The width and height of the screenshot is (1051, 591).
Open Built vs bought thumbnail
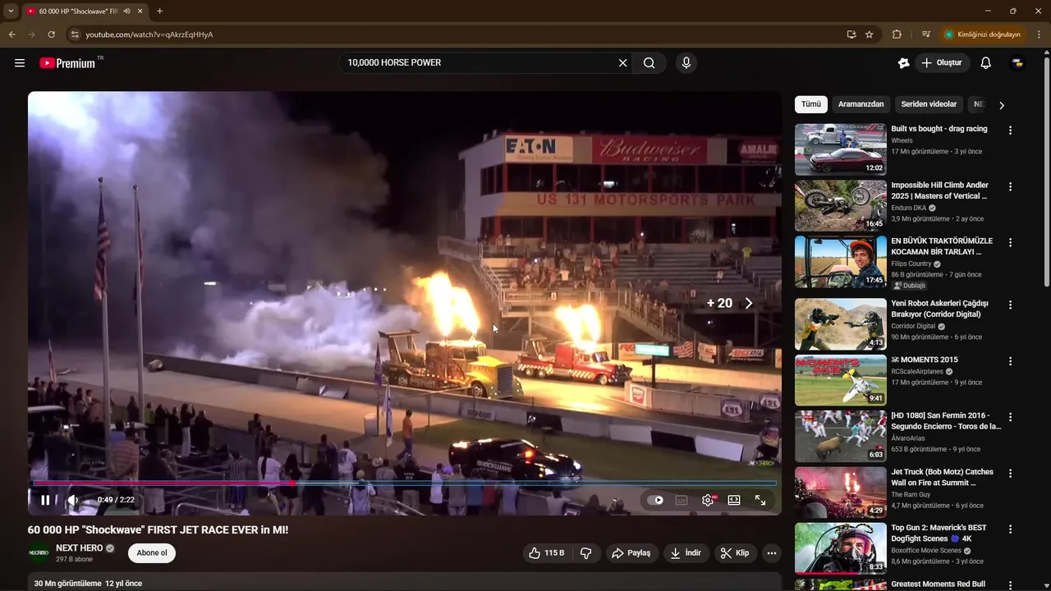tap(840, 149)
